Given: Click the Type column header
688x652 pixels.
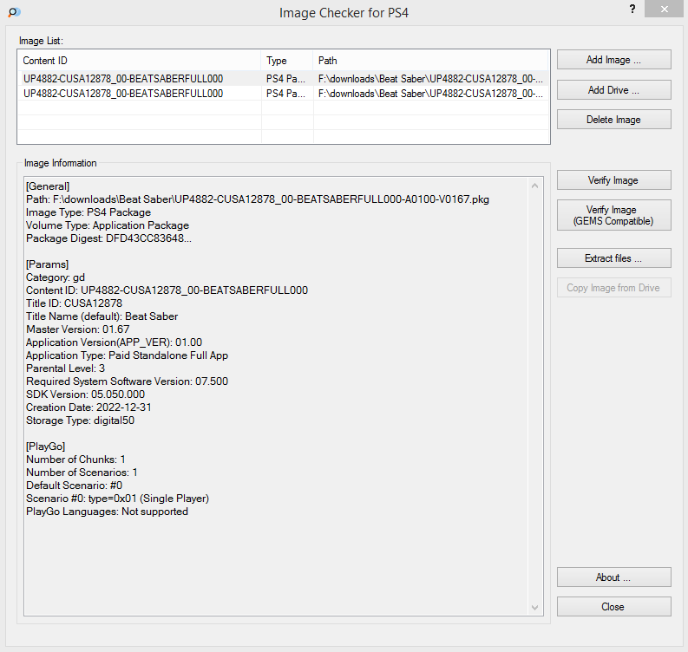Looking at the screenshot, I should click(x=287, y=61).
